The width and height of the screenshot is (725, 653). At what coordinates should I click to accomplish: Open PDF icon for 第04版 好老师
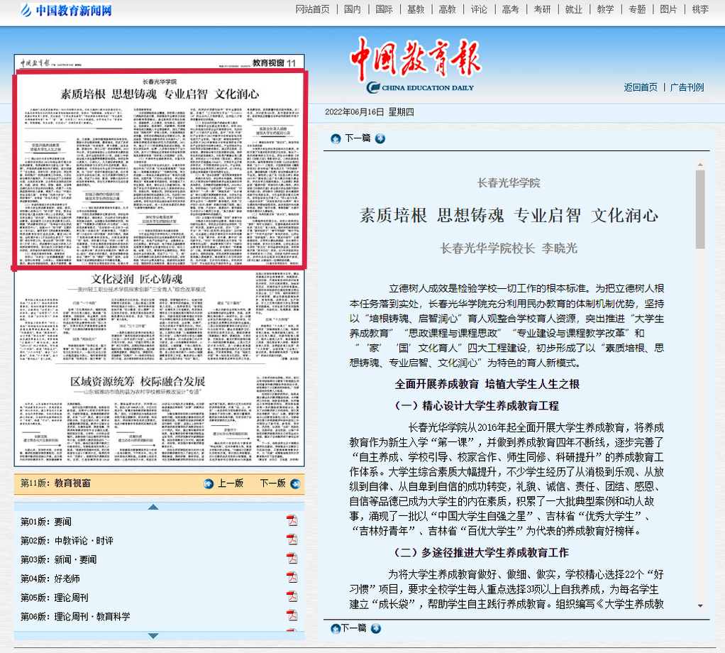[x=292, y=578]
